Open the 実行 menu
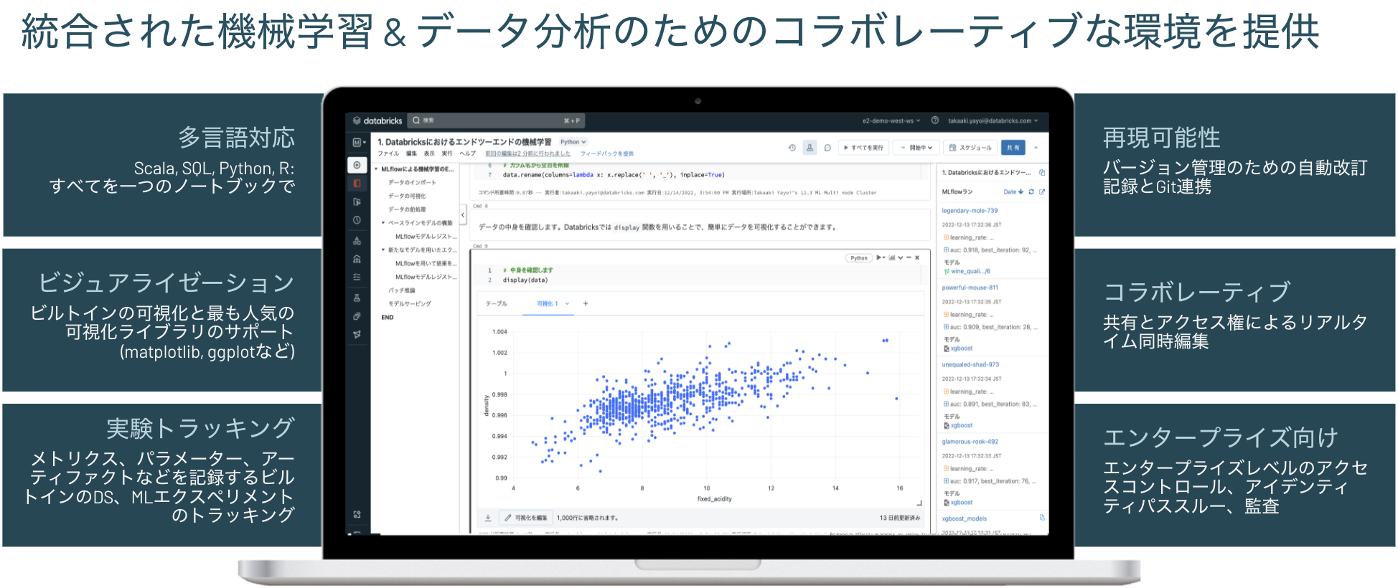This screenshot has height=588, width=1398. [x=447, y=153]
